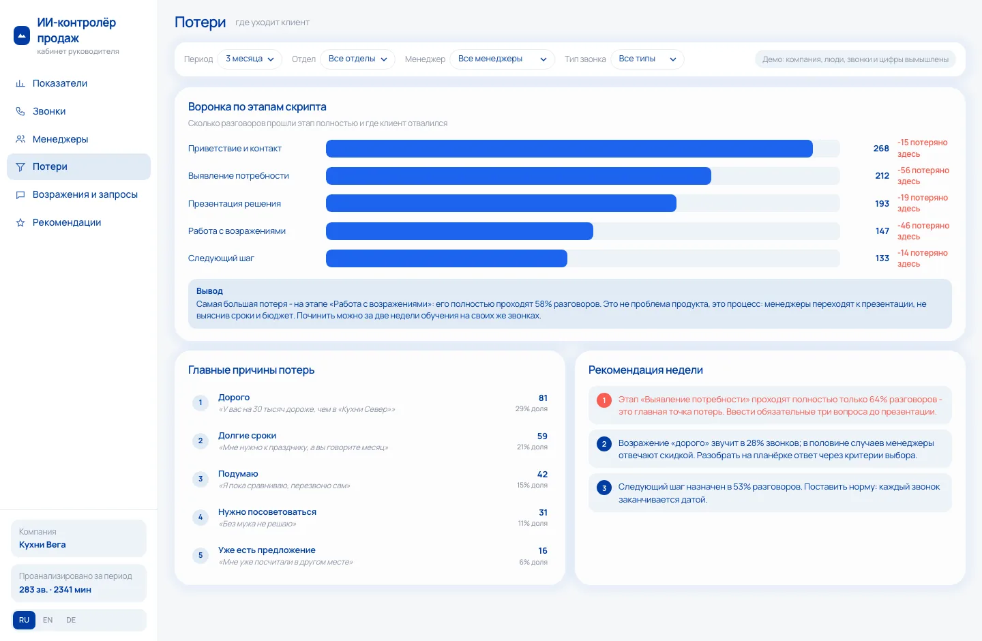Click the app logo icon beside ИИ-контролёр продаж

(22, 35)
